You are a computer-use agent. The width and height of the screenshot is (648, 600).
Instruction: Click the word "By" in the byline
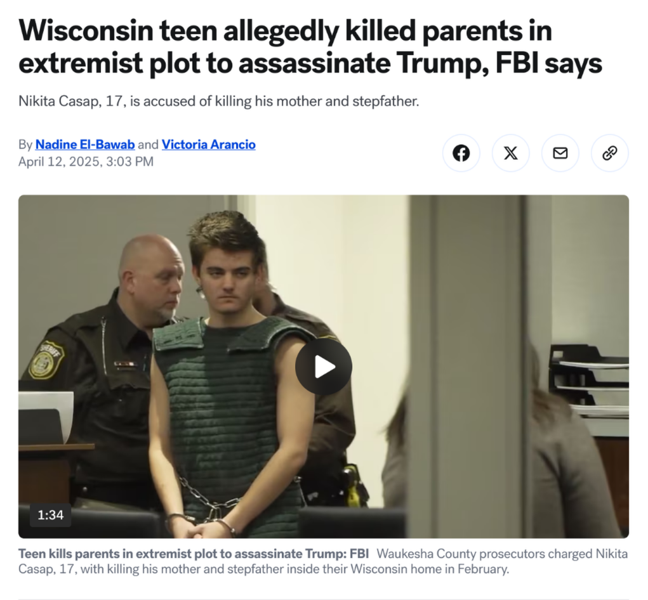point(25,145)
